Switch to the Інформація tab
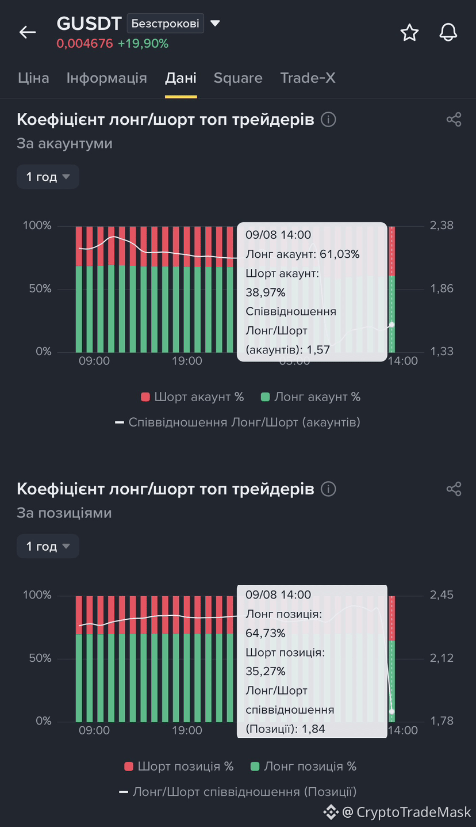The height and width of the screenshot is (827, 476). point(107,78)
